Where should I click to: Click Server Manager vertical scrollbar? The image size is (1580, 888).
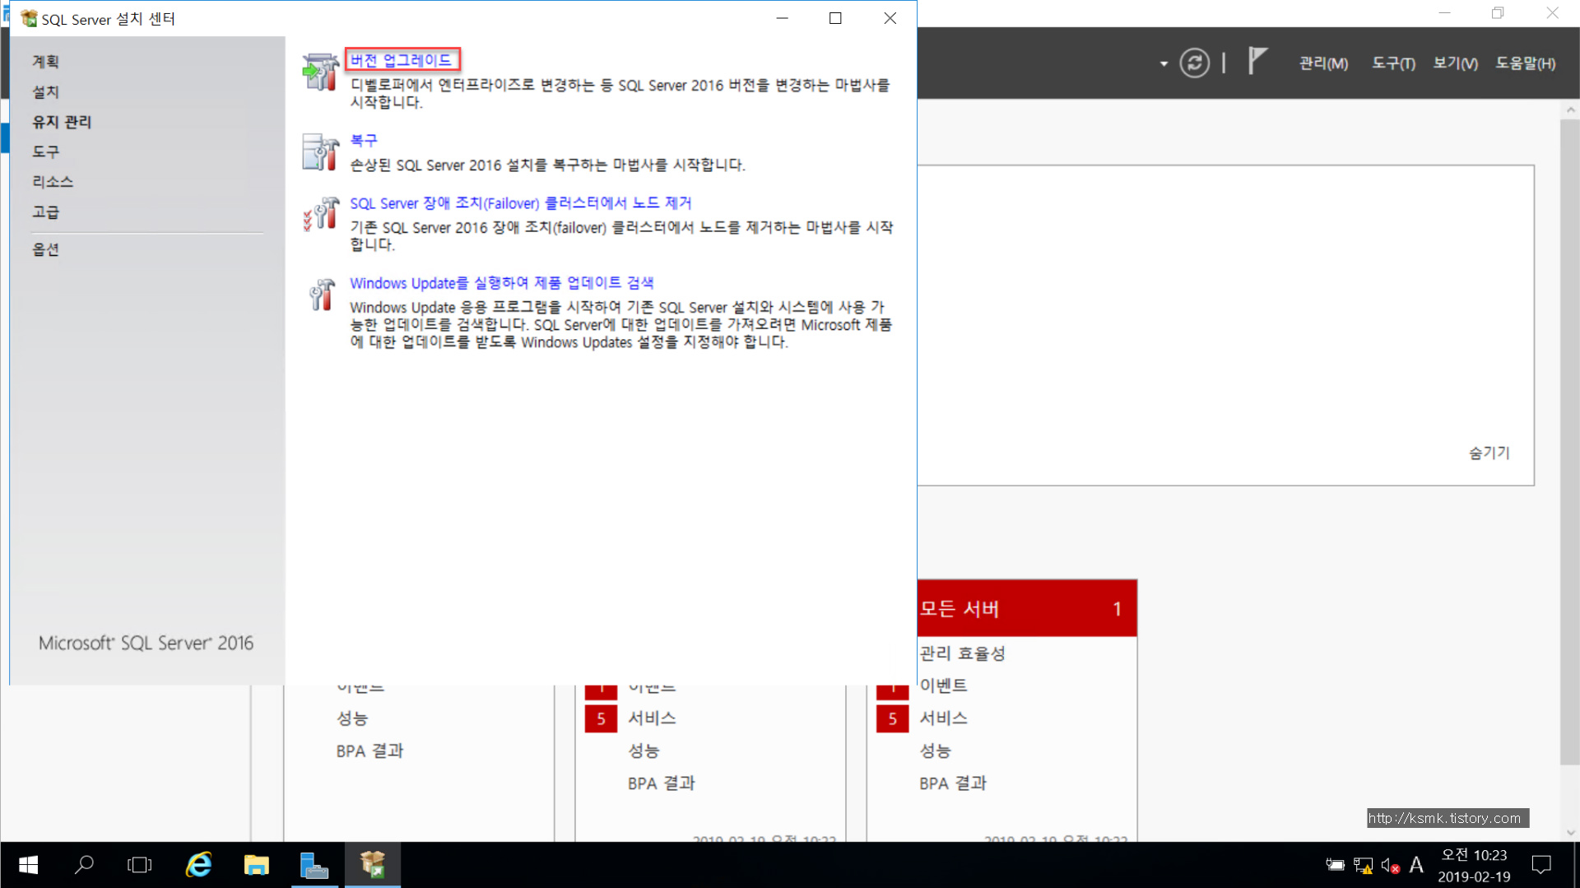pos(1569,441)
